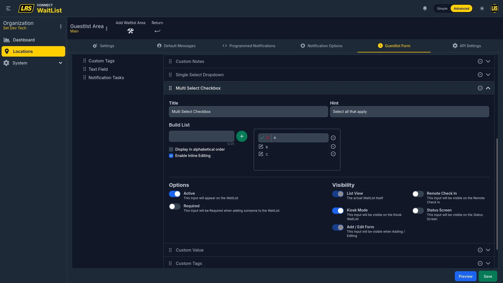
Task: Remove item C from the build list
Action: [333, 154]
